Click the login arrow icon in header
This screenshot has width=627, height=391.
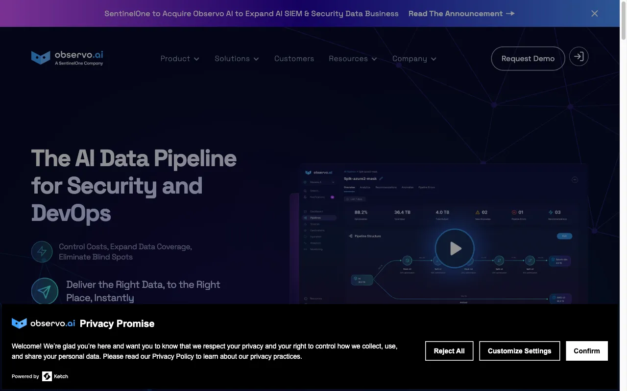(x=579, y=57)
